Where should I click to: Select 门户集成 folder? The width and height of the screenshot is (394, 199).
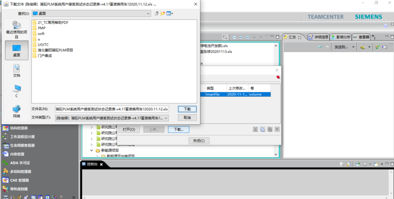tap(42, 56)
